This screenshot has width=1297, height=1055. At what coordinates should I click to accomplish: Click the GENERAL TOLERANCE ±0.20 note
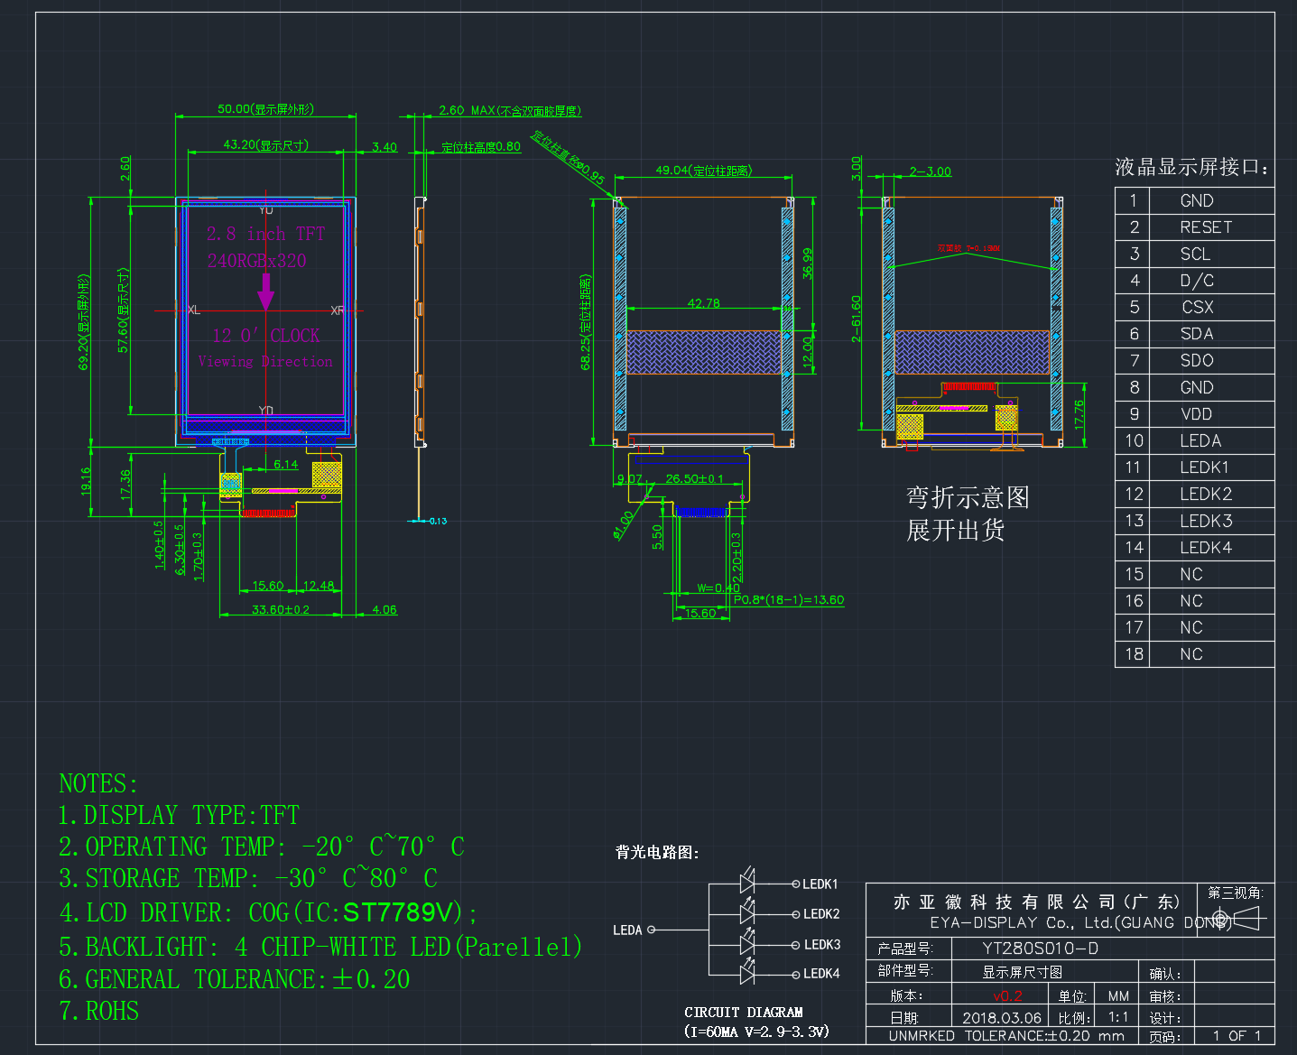[235, 979]
